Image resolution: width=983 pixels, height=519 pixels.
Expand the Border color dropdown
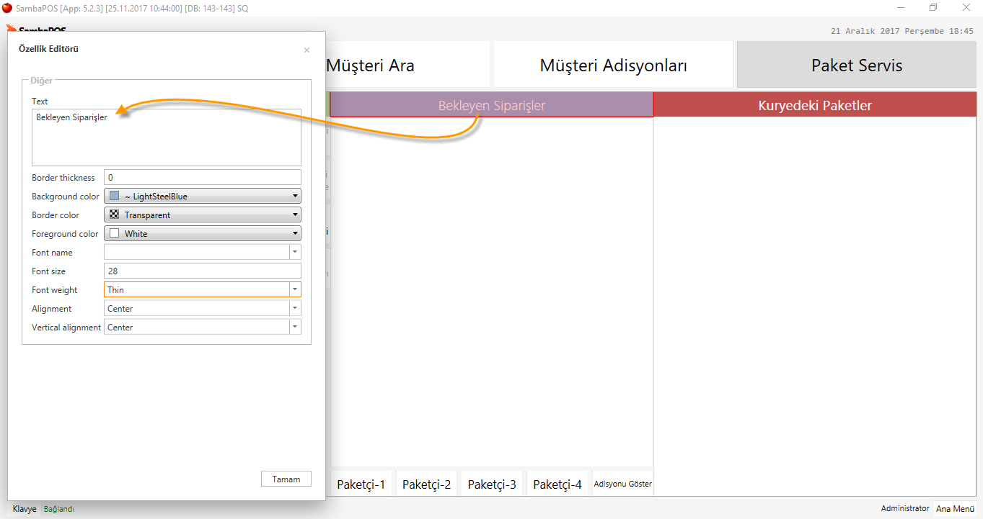pyautogui.click(x=295, y=215)
